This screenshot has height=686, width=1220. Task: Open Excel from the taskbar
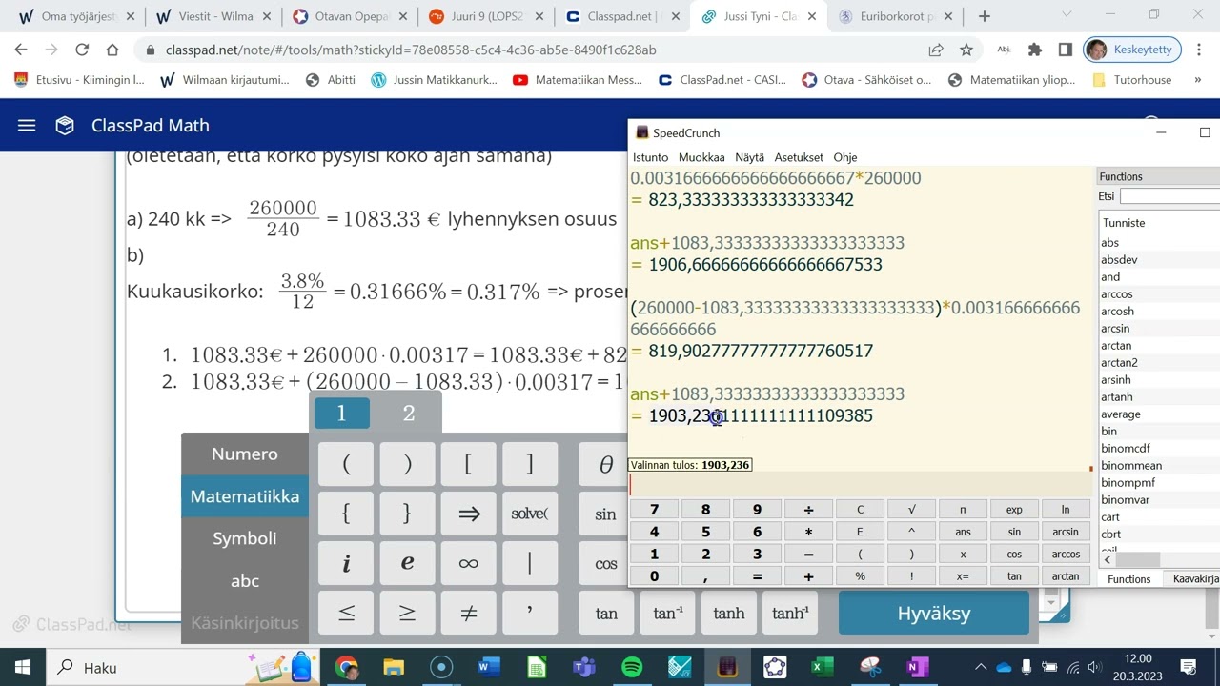pyautogui.click(x=823, y=667)
